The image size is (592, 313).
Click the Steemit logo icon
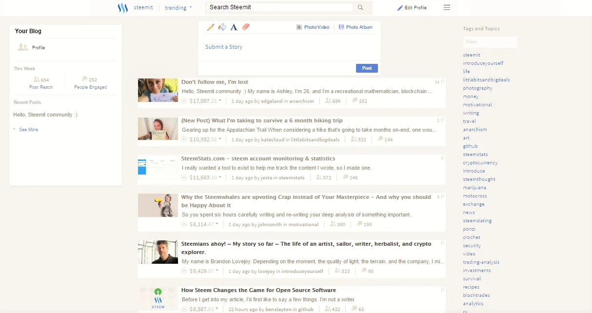pyautogui.click(x=122, y=8)
